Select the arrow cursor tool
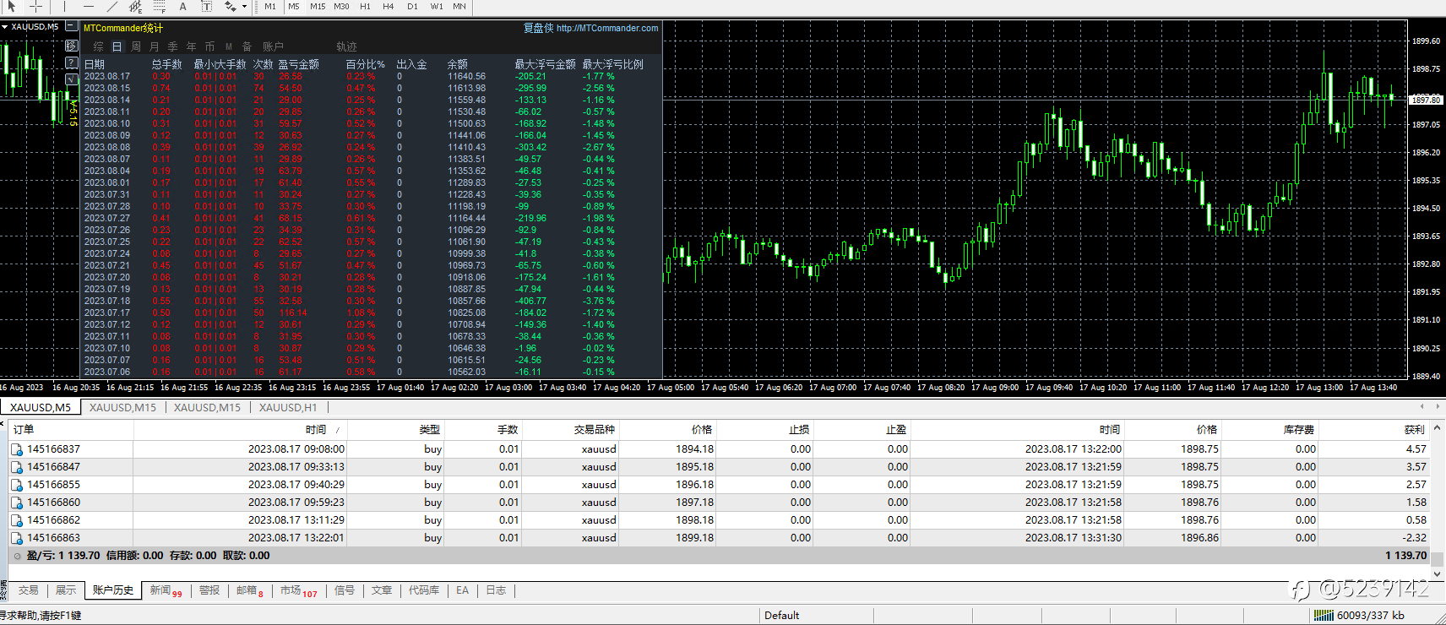This screenshot has height=625, width=1446. [12, 6]
